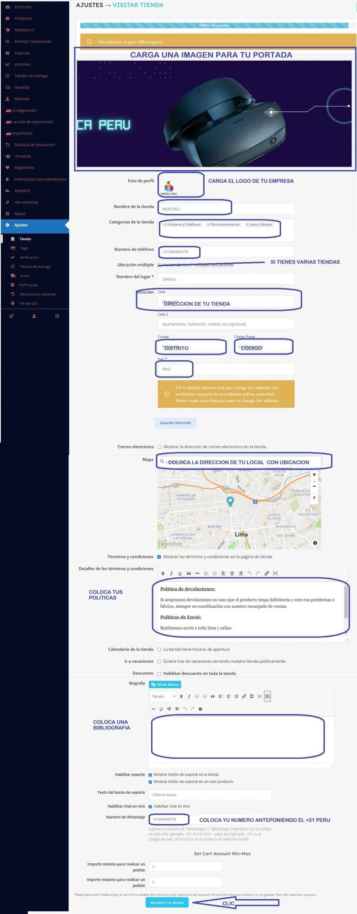Enable the store opening hours checkbox
Viewport: 357px width, 914px height.
coord(159,649)
